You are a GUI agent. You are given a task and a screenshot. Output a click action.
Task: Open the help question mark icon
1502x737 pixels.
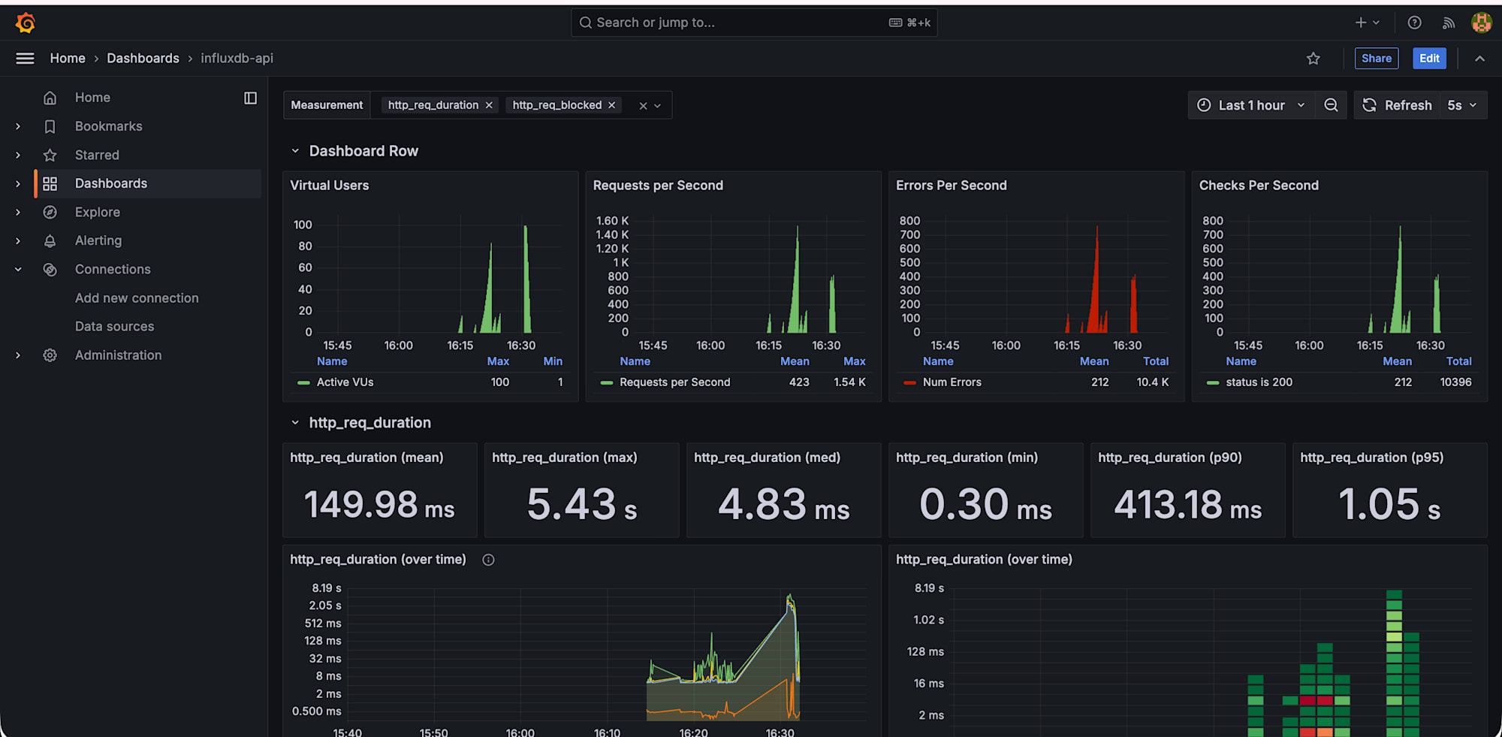[1414, 23]
